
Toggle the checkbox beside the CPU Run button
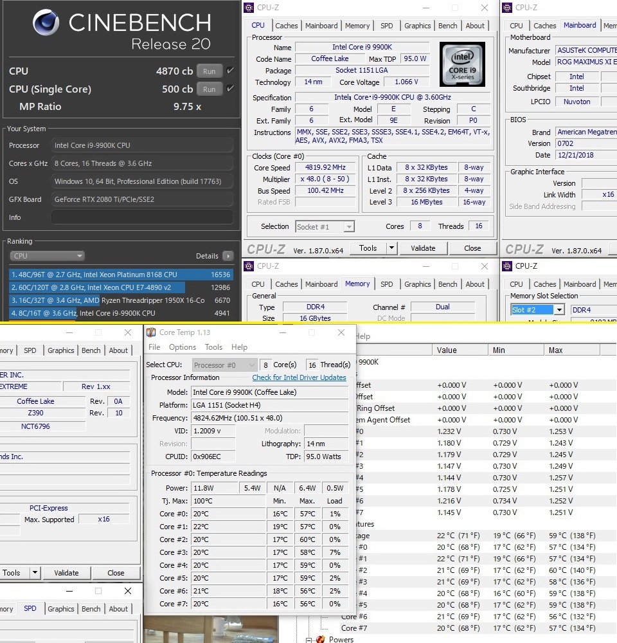coord(230,71)
